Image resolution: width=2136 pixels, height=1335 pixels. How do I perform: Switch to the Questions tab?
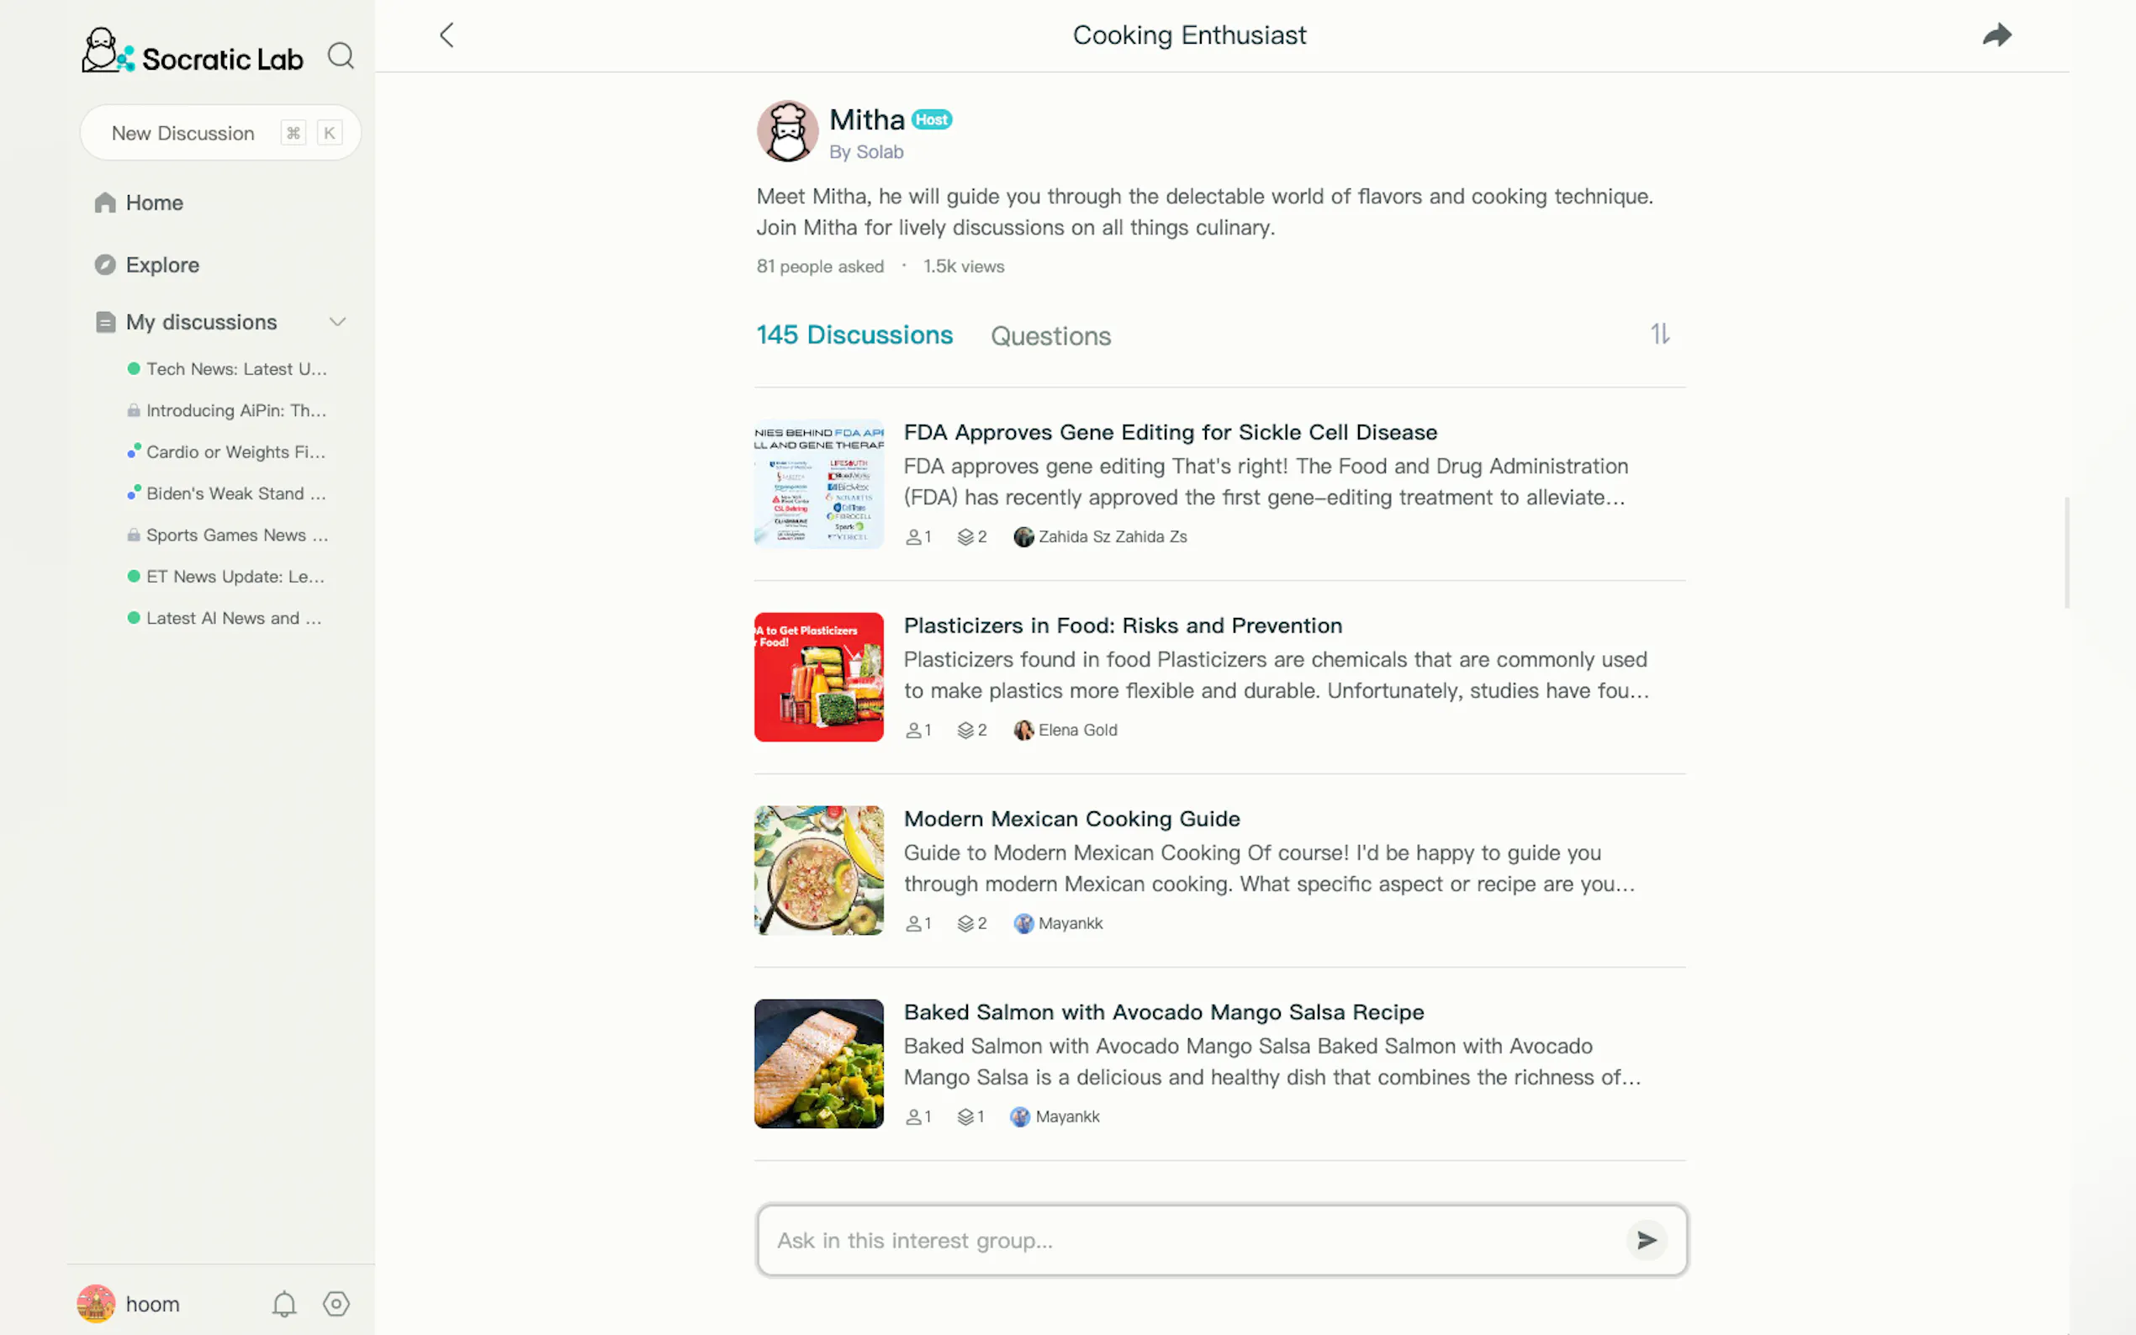tap(1049, 336)
